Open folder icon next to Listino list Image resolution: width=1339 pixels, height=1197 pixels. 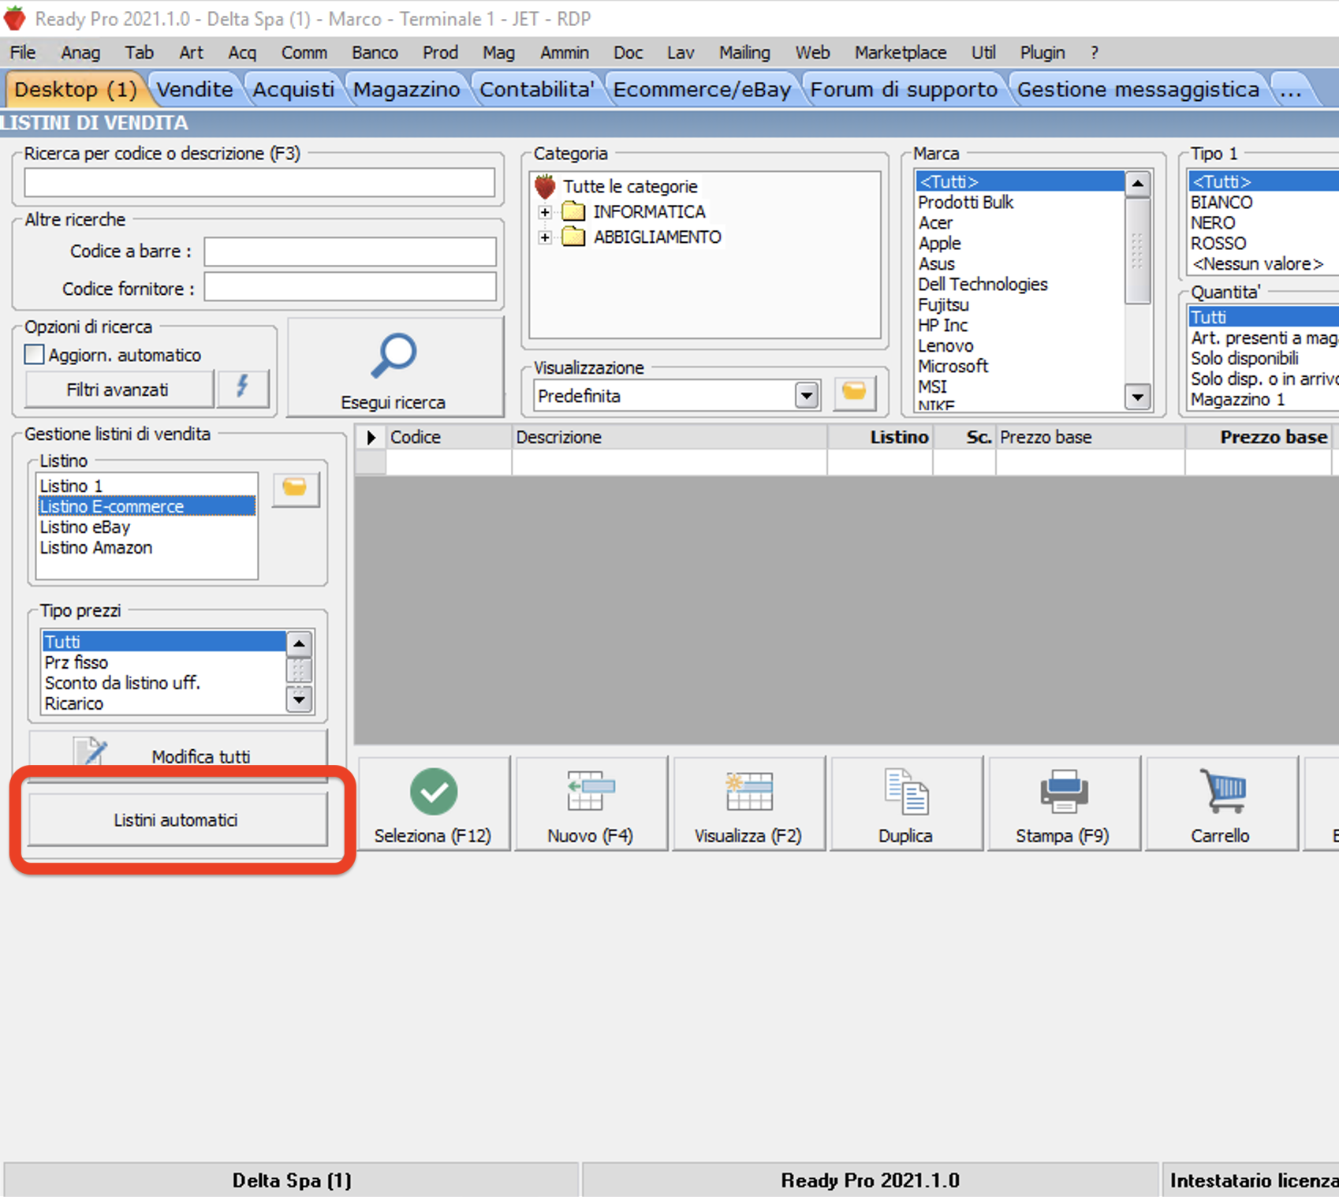(x=295, y=489)
